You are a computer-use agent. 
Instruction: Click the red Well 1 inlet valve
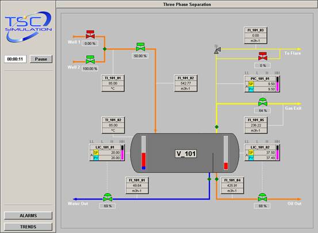coord(90,35)
